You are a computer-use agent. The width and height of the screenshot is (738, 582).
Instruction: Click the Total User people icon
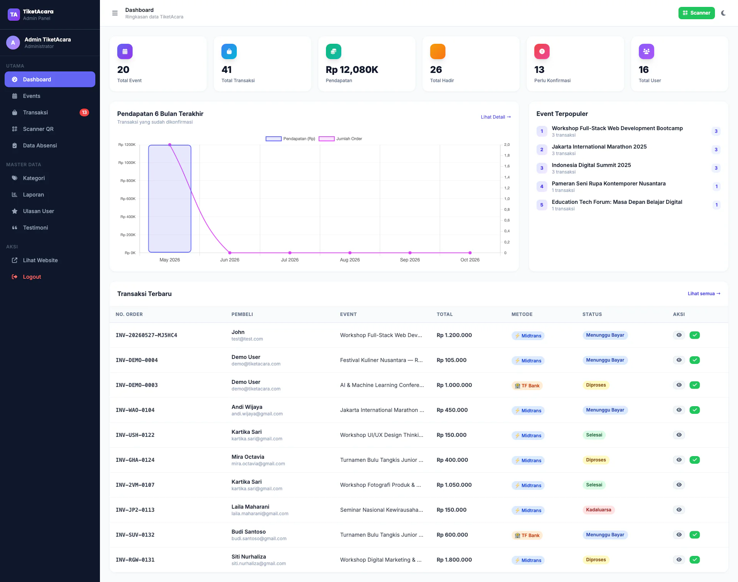(647, 51)
